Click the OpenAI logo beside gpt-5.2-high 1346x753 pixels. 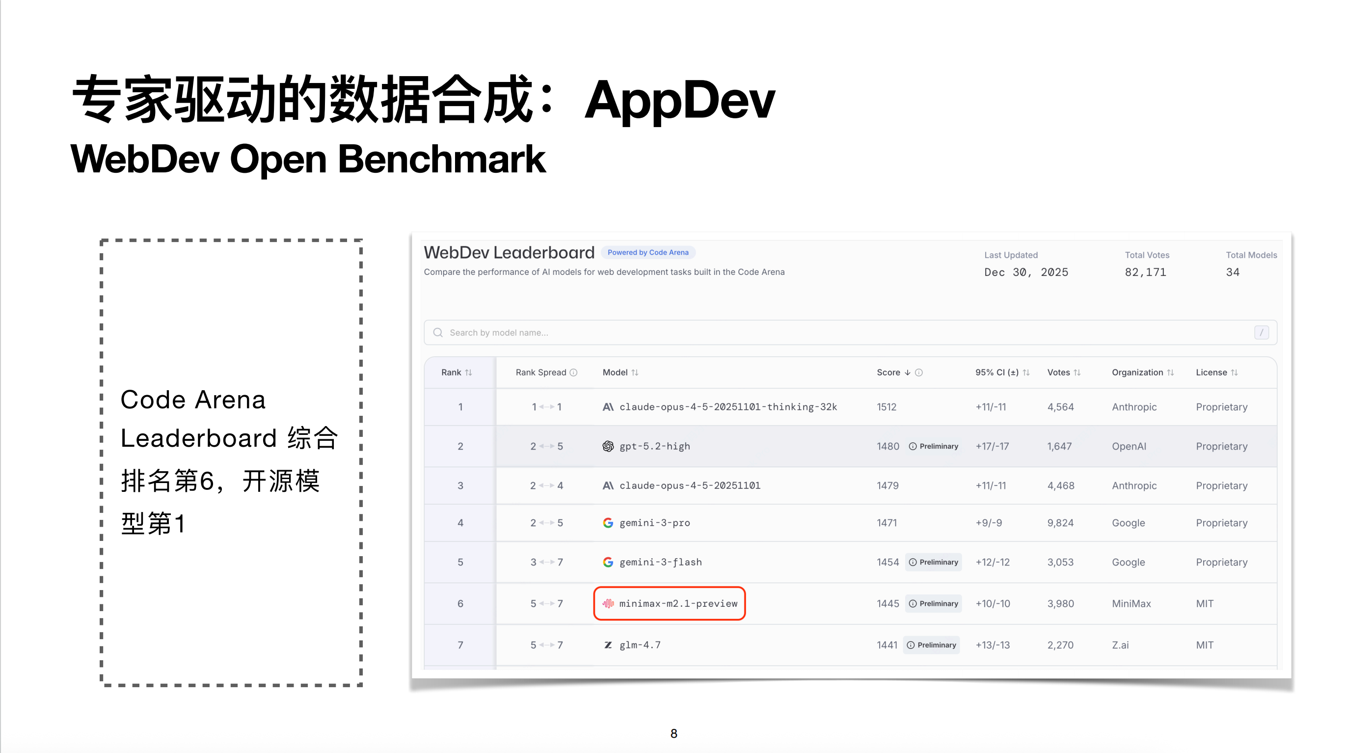tap(608, 446)
